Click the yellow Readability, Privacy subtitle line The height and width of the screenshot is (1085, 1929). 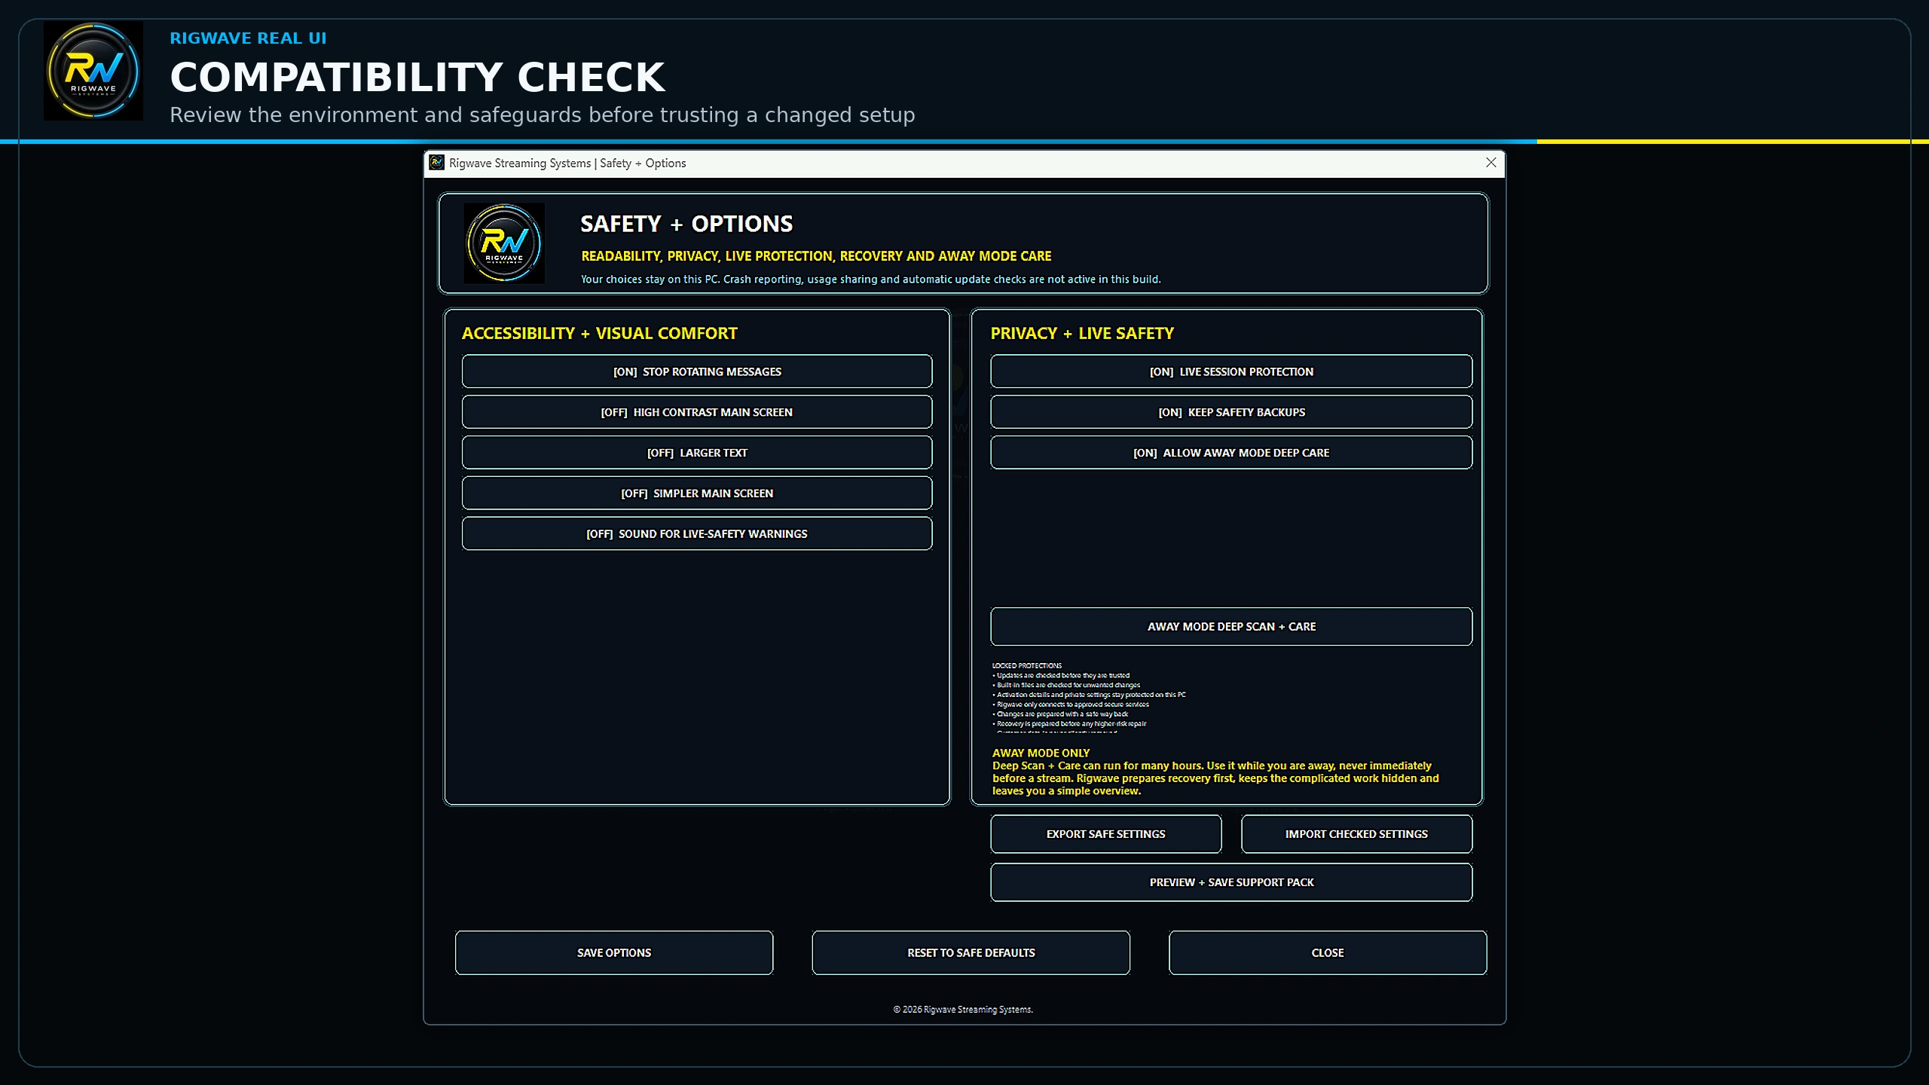point(816,256)
